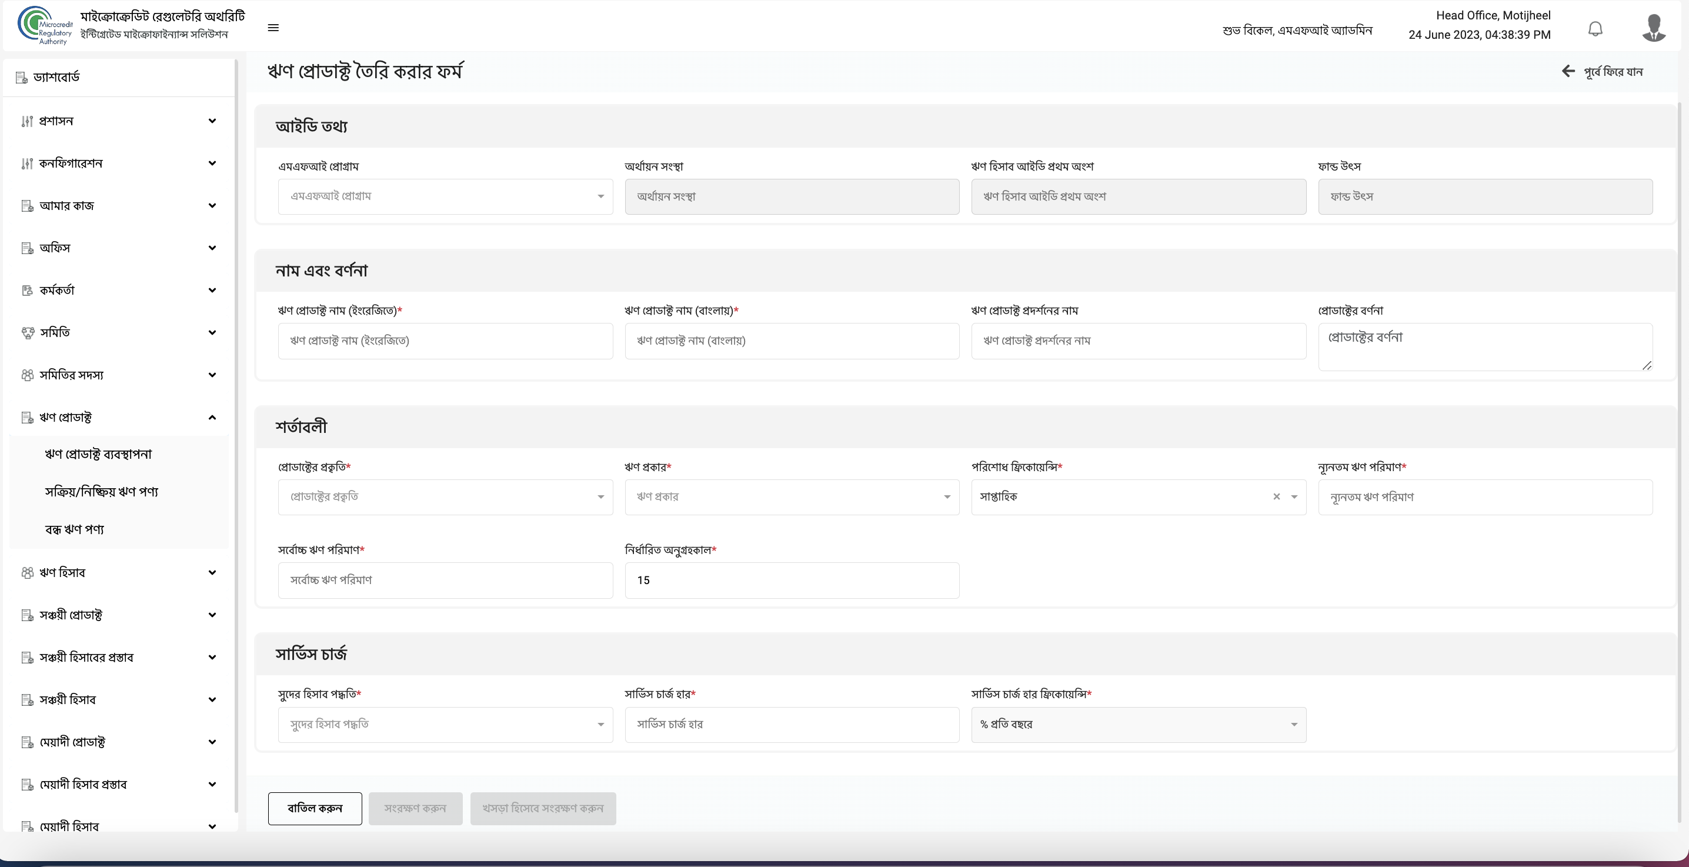1689x867 pixels.
Task: Open the notifications bell
Action: [1595, 29]
